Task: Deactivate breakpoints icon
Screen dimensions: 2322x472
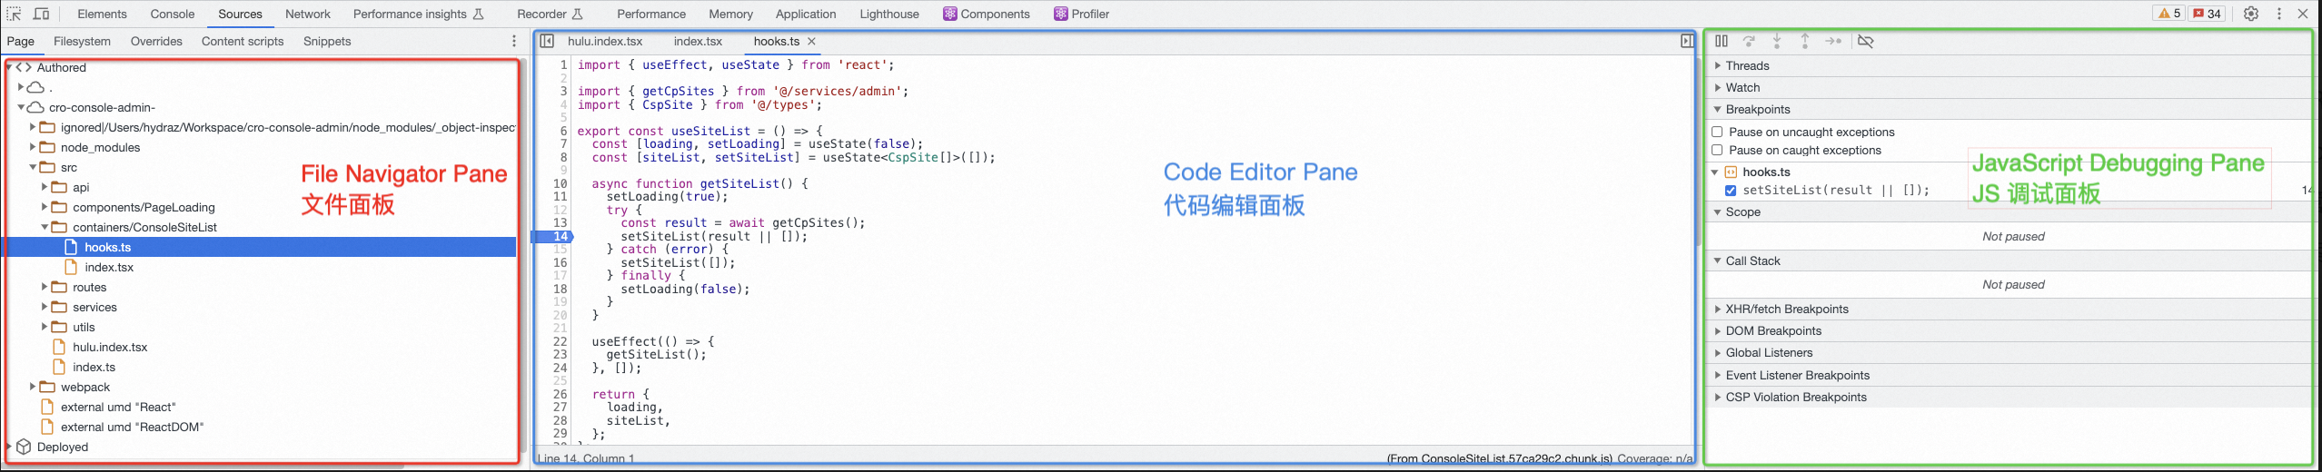Action: click(x=1865, y=41)
